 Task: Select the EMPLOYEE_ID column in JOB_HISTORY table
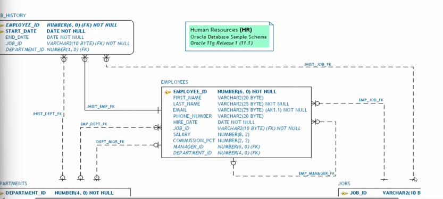click(x=22, y=25)
